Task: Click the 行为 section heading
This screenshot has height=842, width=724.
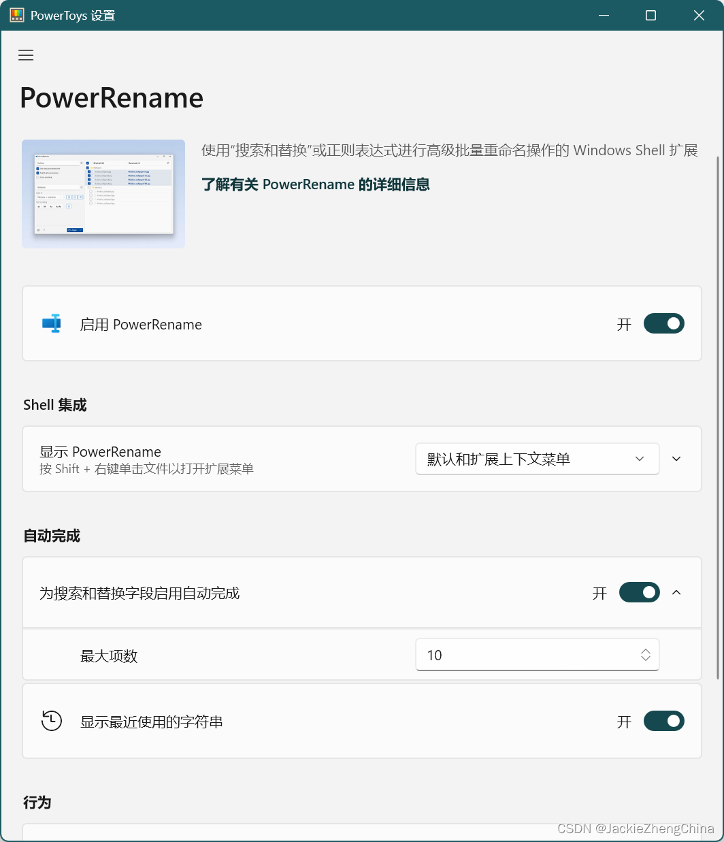Action: pos(37,803)
